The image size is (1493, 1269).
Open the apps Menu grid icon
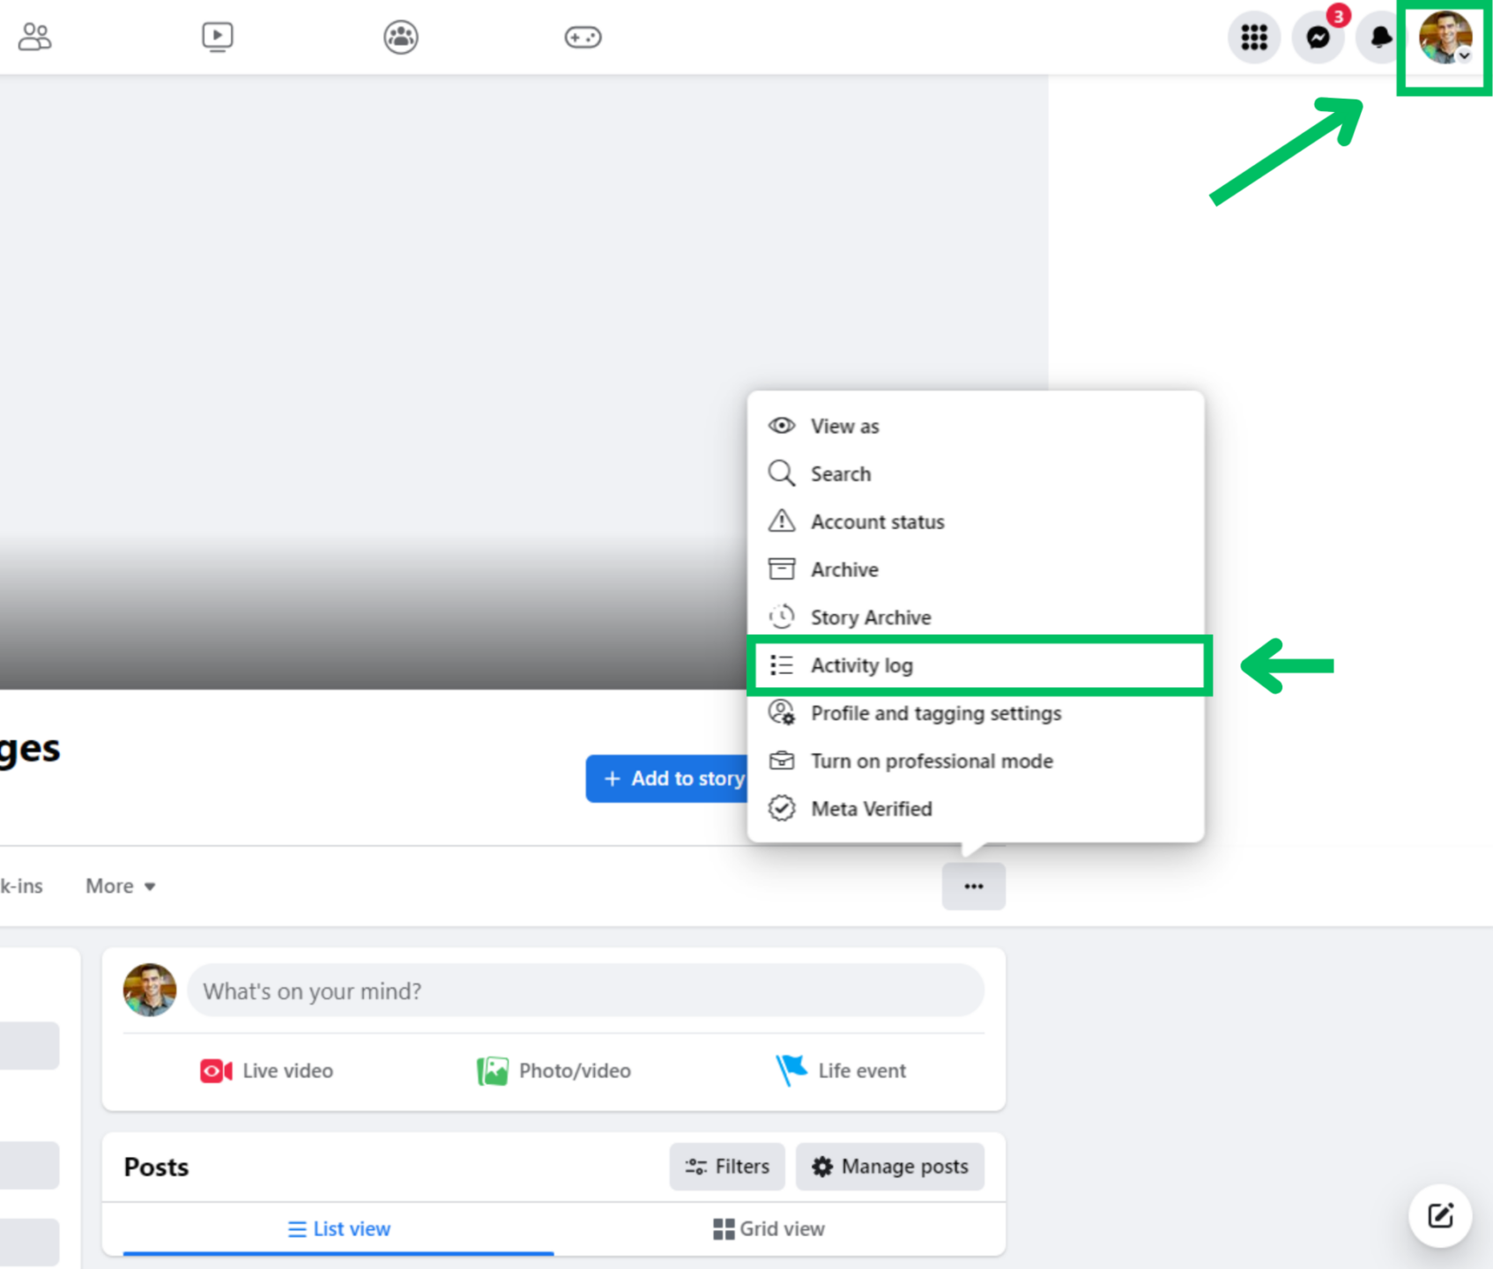coord(1254,37)
